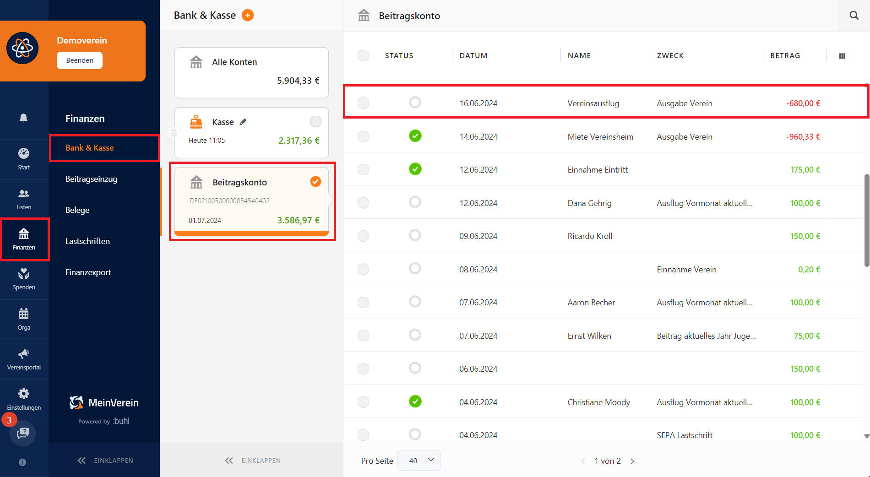870x477 pixels.
Task: Click amount 0,20 € in the table
Action: tap(809, 270)
